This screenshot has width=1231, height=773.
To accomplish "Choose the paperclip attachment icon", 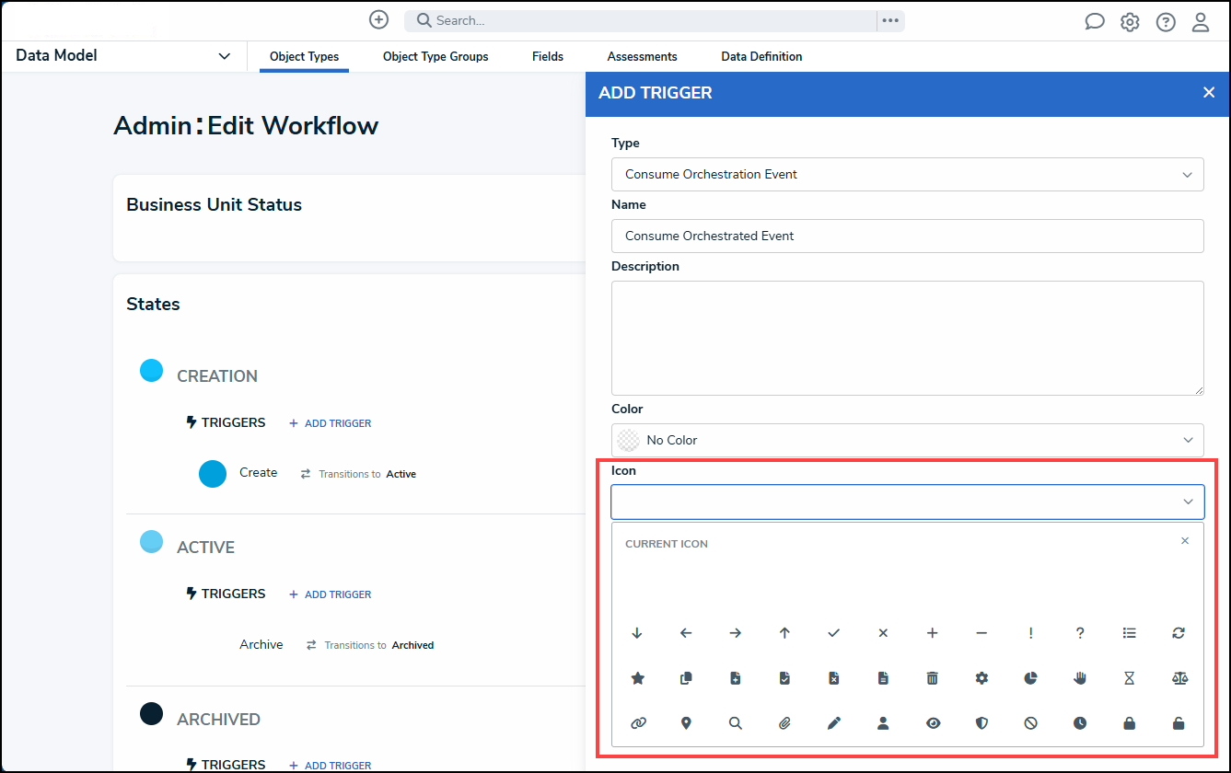I will coord(784,723).
